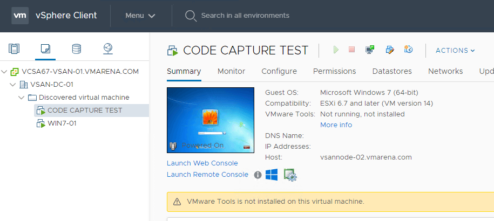The width and height of the screenshot is (494, 221).
Task: Switch to VMs and Templates view icon
Action: (x=45, y=49)
